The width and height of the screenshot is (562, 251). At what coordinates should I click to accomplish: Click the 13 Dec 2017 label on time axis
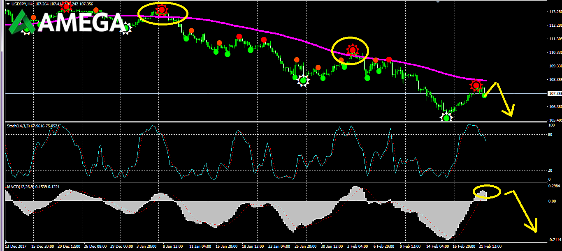click(16, 246)
